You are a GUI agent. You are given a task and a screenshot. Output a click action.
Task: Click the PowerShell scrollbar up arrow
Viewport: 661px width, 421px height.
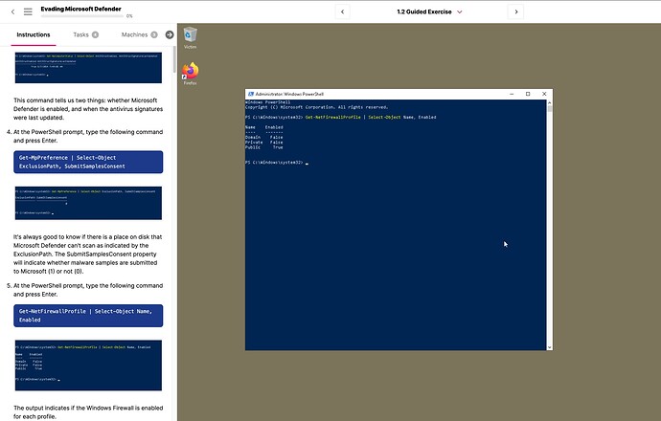[x=549, y=102]
